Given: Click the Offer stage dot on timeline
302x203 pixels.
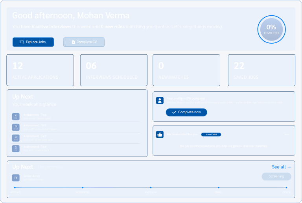Looking at the screenshot, I should click(x=287, y=187).
